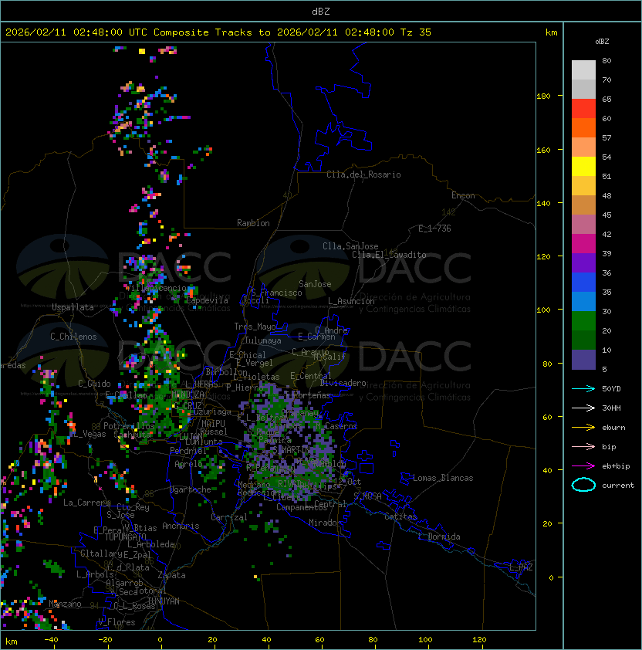Click the 'km' label at bottom-left axis
This screenshot has height=650, width=642.
click(x=12, y=642)
